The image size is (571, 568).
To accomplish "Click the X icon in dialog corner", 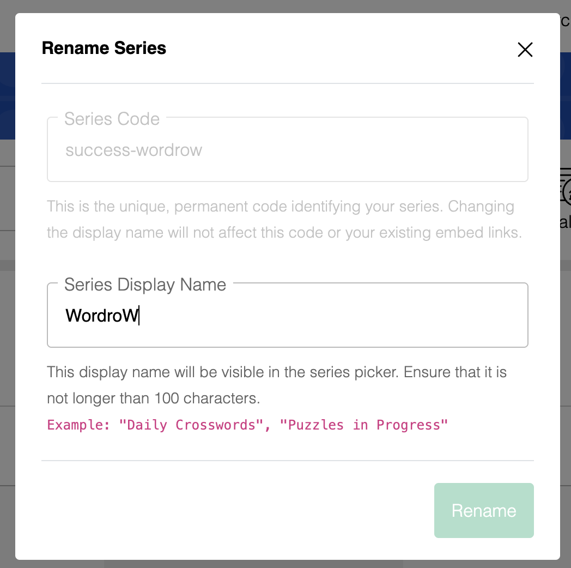I will (525, 50).
